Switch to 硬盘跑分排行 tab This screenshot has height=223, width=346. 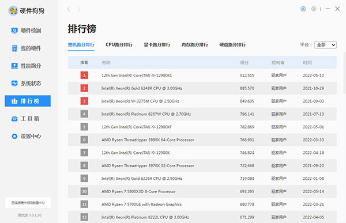(232, 45)
